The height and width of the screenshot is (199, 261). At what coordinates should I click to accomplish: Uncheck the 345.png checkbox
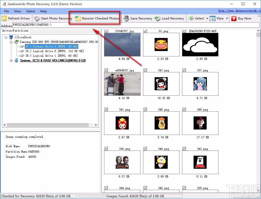point(145,109)
